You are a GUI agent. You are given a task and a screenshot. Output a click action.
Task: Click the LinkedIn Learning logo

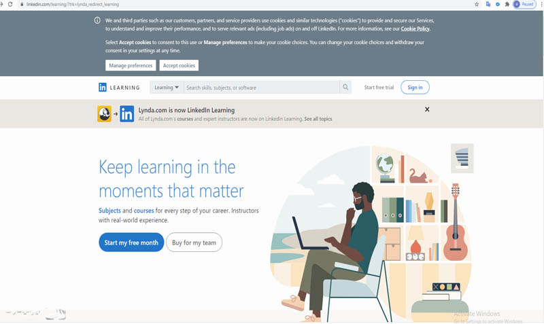[x=119, y=88]
